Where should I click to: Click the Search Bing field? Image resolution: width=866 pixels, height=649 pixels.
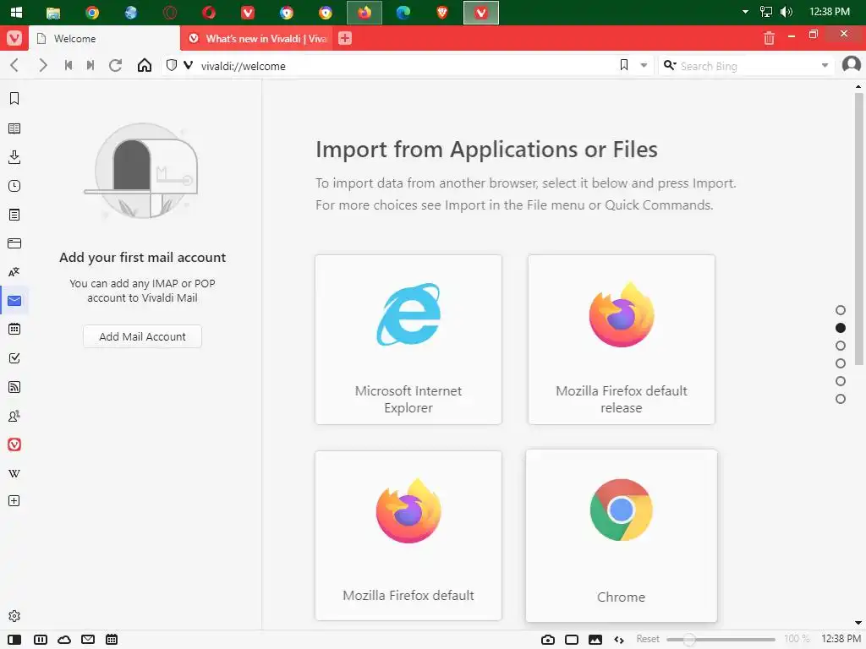point(748,66)
